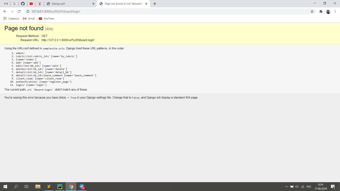
Task: Open the clock and date flyout
Action: [321, 186]
